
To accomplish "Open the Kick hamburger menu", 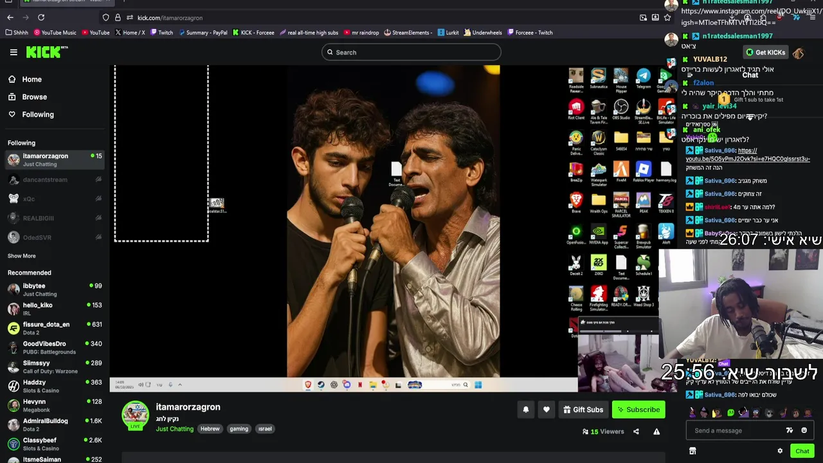I will (14, 52).
